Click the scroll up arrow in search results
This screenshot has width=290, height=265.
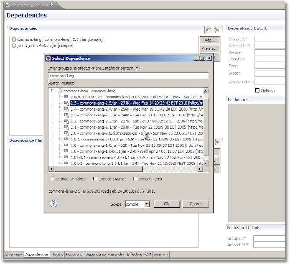[x=206, y=91]
